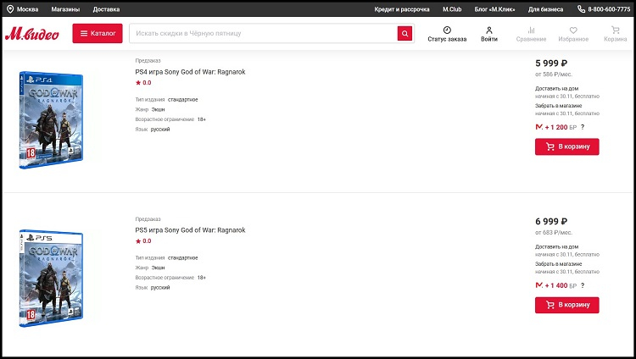Click bonus question mark for PS4 game

[583, 126]
